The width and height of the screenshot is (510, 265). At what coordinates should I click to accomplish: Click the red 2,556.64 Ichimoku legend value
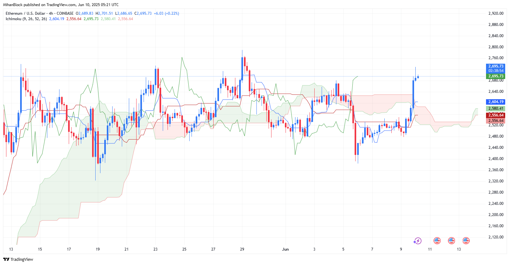point(74,19)
